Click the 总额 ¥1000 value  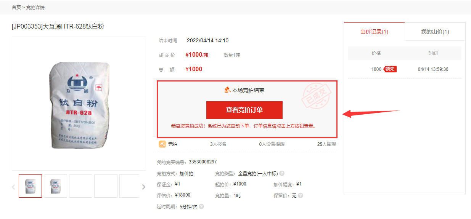pyautogui.click(x=194, y=69)
